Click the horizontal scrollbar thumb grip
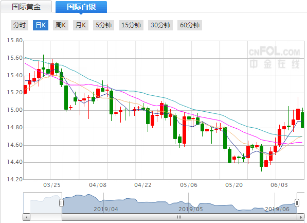Screen dimensions: 307x223 point(179,217)
